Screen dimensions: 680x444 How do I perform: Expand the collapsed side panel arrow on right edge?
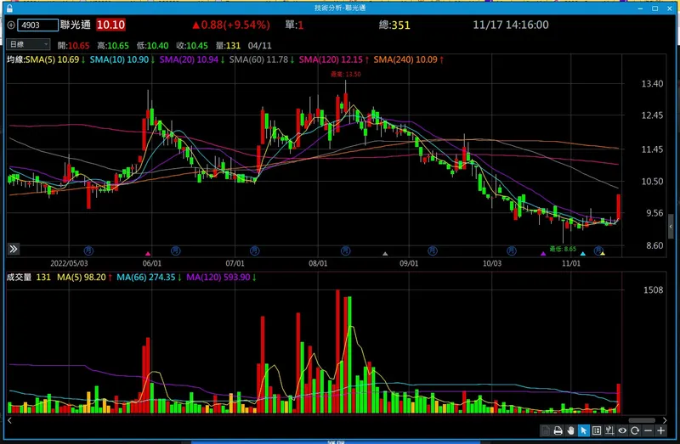pyautogui.click(x=671, y=227)
